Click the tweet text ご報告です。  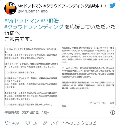tap(18, 39)
